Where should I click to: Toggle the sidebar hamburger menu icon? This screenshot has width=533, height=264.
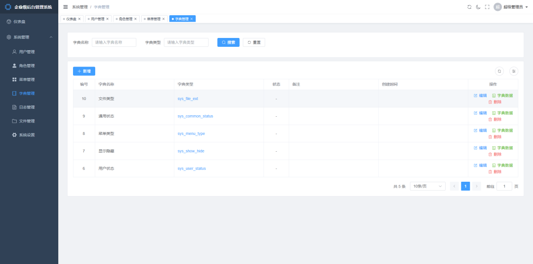coord(66,7)
